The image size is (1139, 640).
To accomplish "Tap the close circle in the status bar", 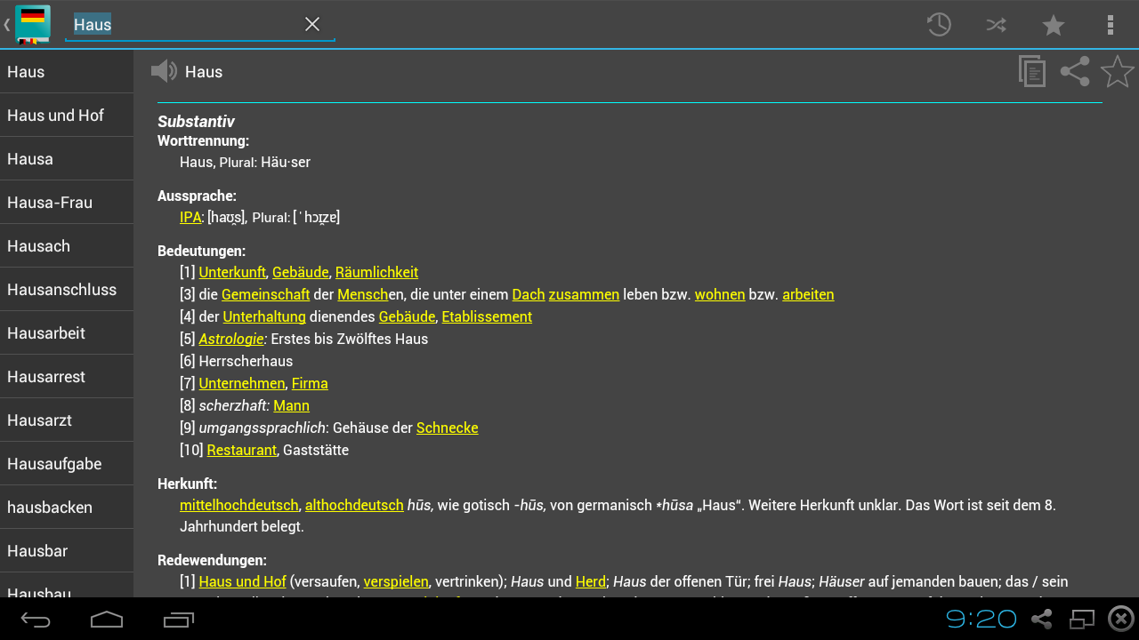I will (x=1119, y=618).
